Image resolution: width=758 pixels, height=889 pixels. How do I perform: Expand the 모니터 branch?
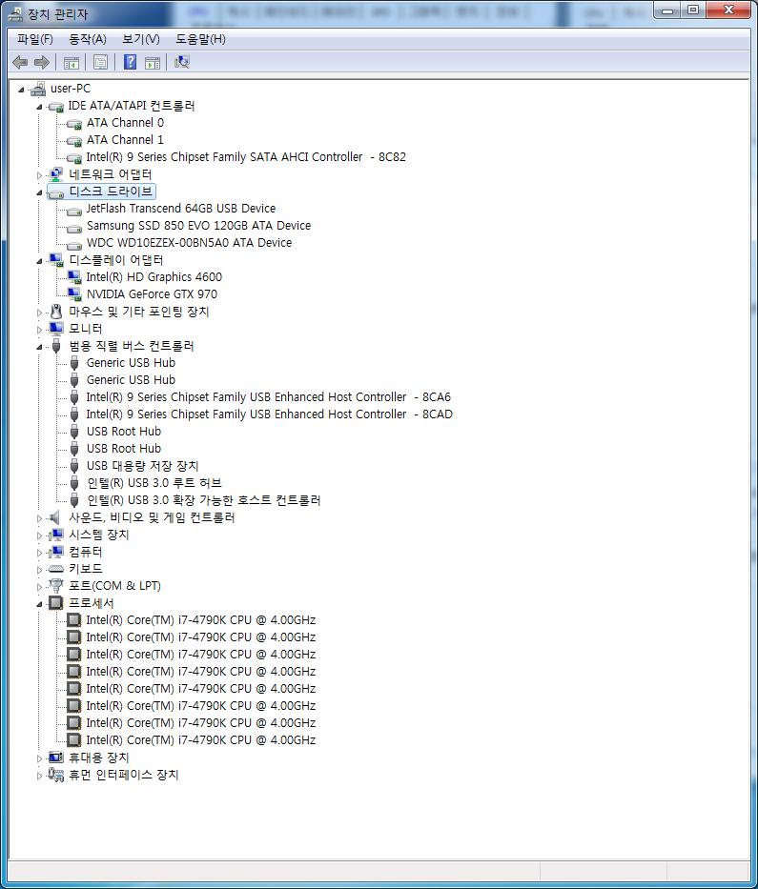tap(39, 330)
